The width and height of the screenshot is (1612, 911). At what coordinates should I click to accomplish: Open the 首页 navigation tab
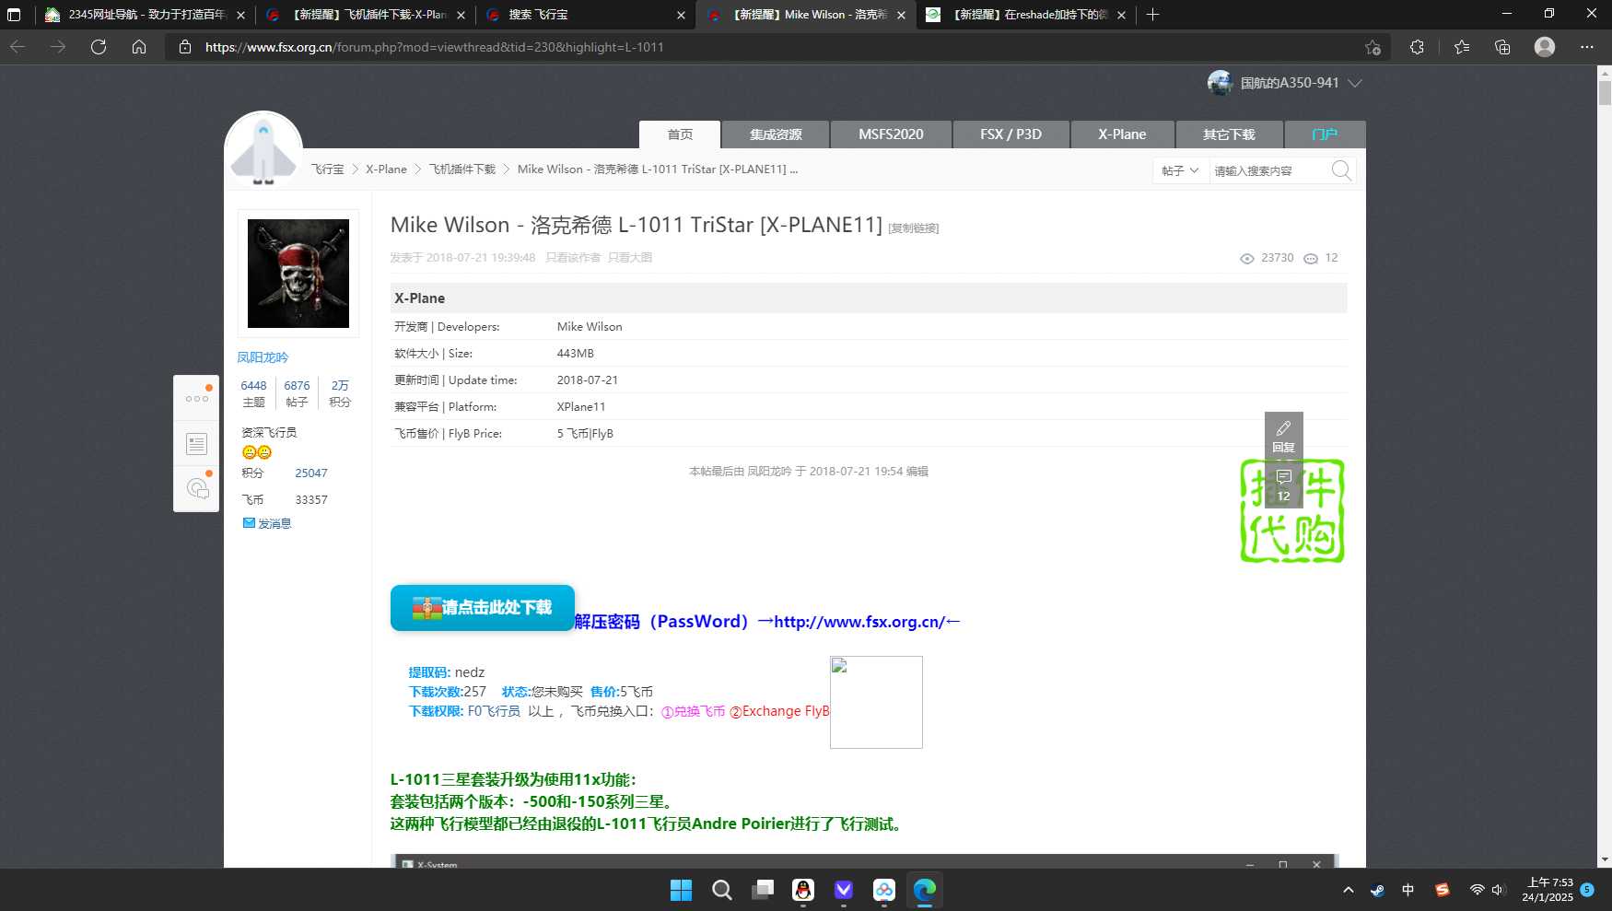click(x=680, y=134)
